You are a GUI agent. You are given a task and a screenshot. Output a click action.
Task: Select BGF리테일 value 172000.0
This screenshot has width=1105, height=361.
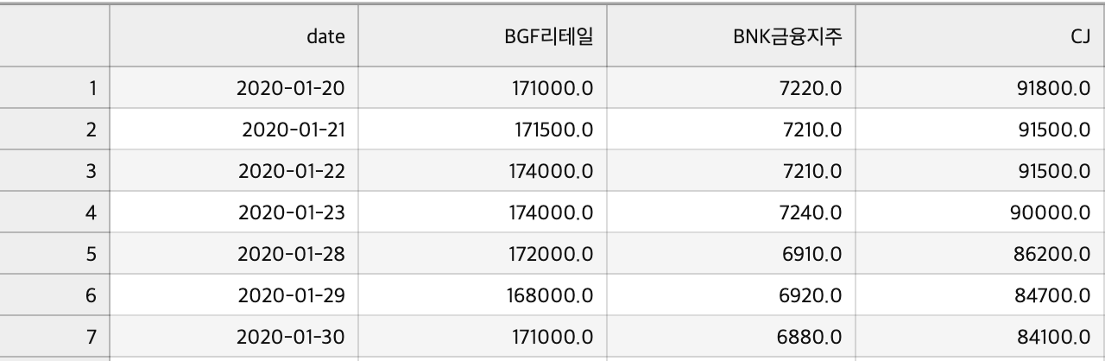pyautogui.click(x=483, y=254)
